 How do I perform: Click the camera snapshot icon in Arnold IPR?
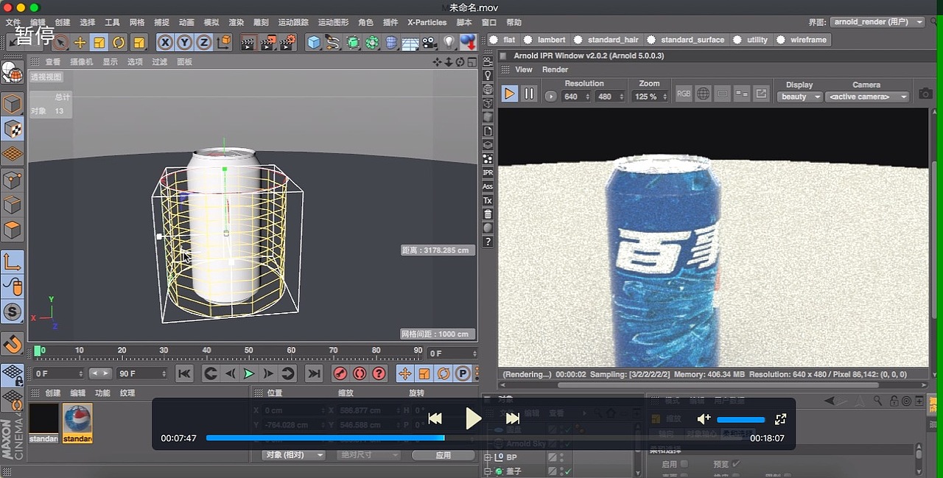pyautogui.click(x=925, y=93)
